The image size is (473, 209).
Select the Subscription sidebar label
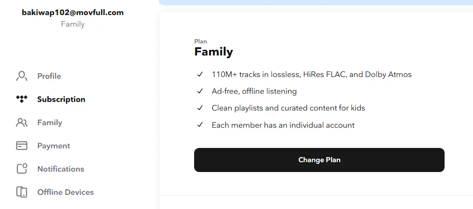pos(61,99)
